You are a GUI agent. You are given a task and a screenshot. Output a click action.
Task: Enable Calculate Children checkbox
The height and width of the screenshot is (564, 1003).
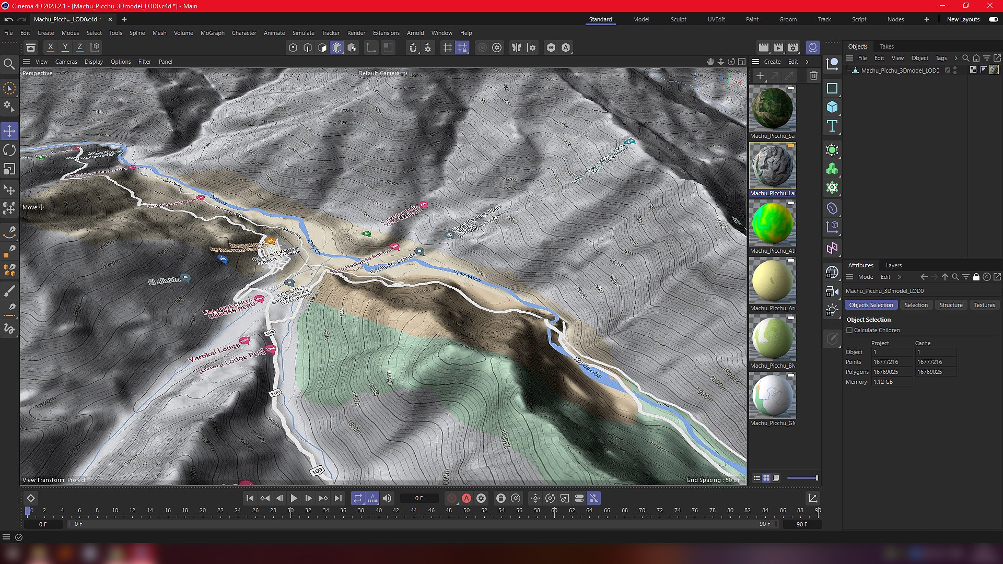pos(849,330)
